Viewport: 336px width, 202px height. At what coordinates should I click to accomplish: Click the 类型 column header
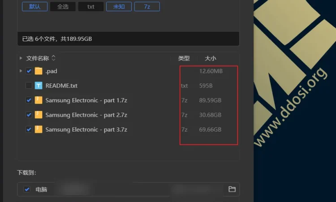(x=184, y=58)
